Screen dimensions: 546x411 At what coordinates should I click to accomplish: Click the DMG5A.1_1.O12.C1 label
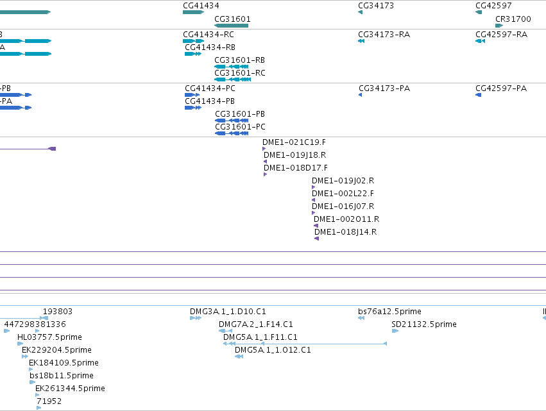tap(273, 351)
